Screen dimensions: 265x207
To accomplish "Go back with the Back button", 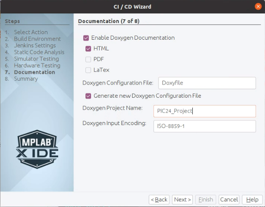I will point(159,199).
